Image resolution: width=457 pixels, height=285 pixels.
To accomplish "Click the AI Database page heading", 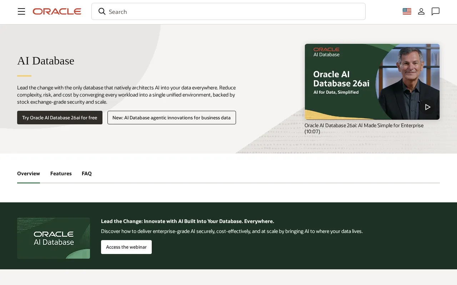I will [46, 61].
